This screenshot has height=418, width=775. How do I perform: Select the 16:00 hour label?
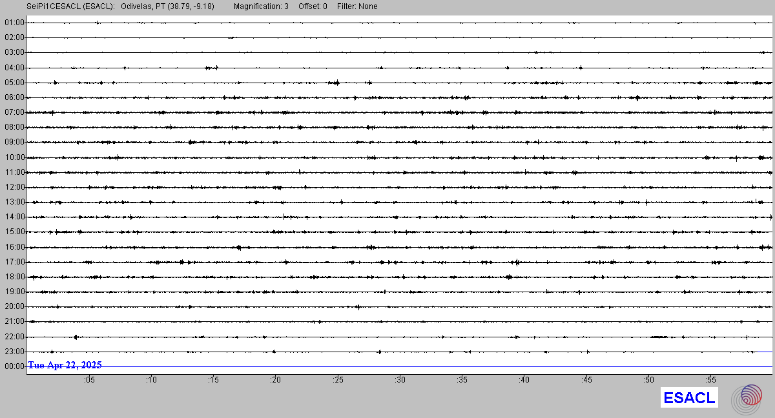point(14,247)
